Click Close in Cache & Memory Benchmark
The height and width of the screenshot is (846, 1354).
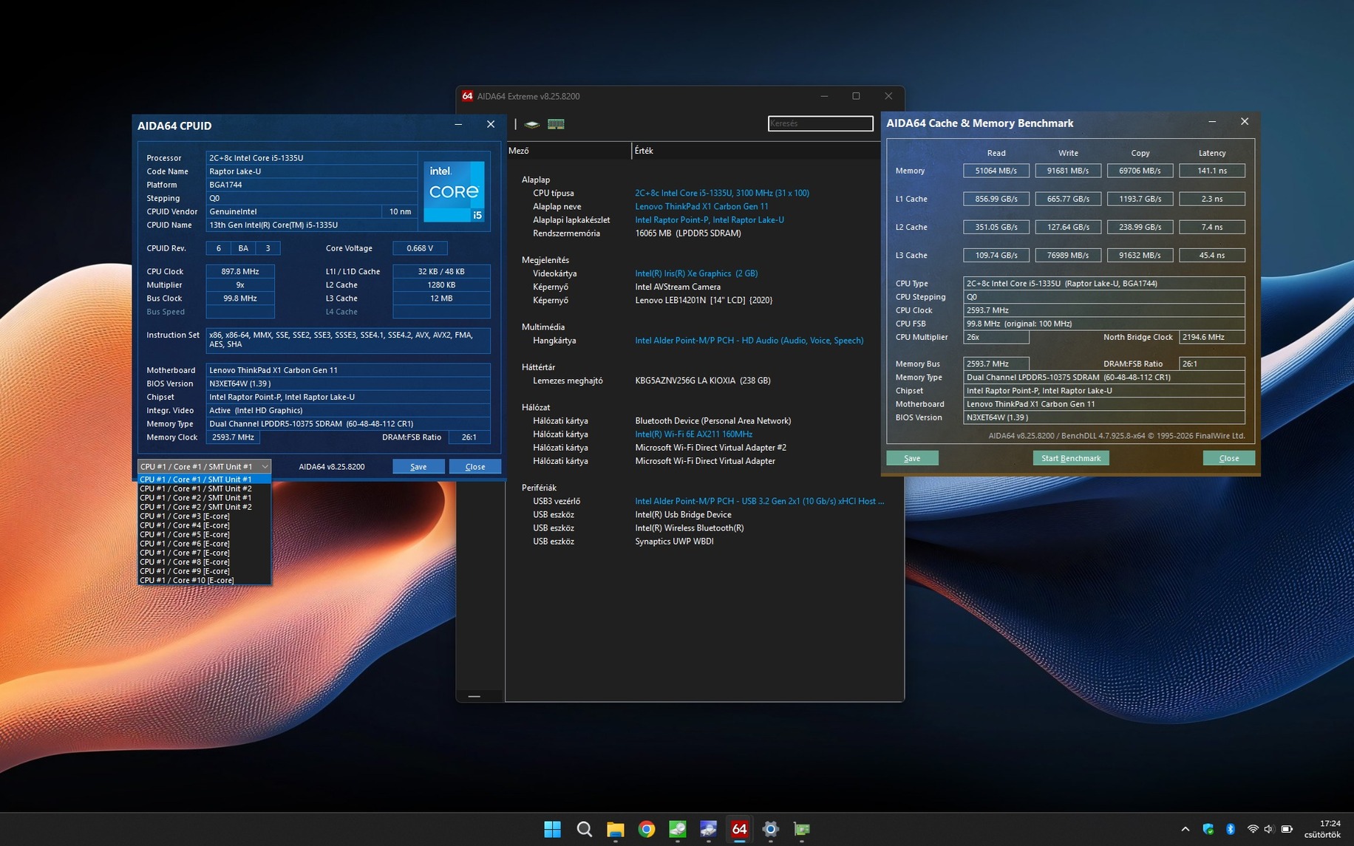tap(1228, 458)
